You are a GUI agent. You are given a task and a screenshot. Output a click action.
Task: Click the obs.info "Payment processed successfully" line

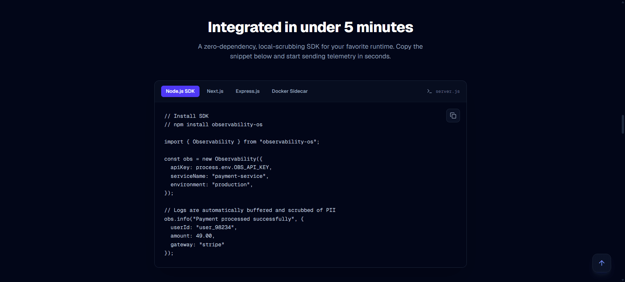point(234,219)
